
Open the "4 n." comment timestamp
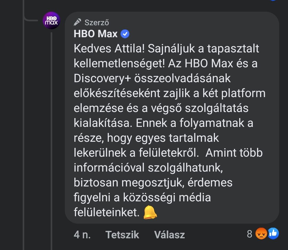[82, 234]
